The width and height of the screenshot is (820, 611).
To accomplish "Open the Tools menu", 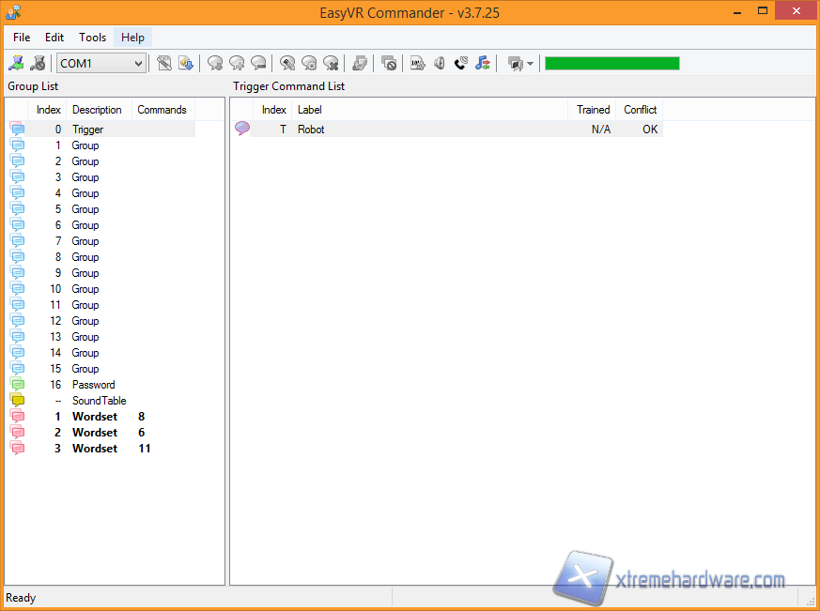I will (x=92, y=38).
